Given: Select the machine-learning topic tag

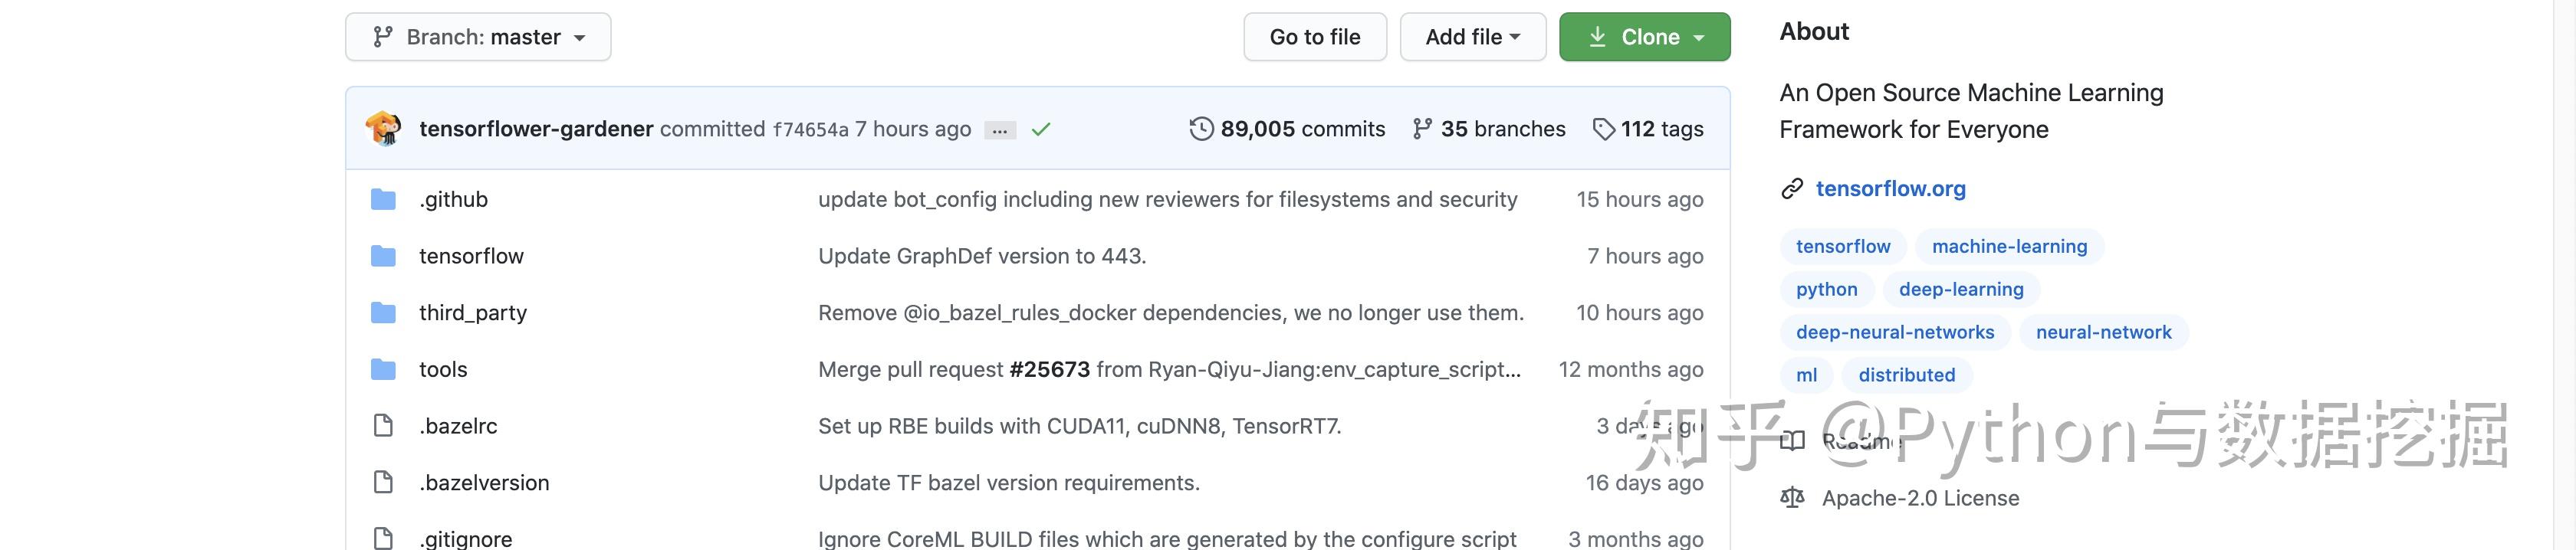Looking at the screenshot, I should coord(2009,247).
